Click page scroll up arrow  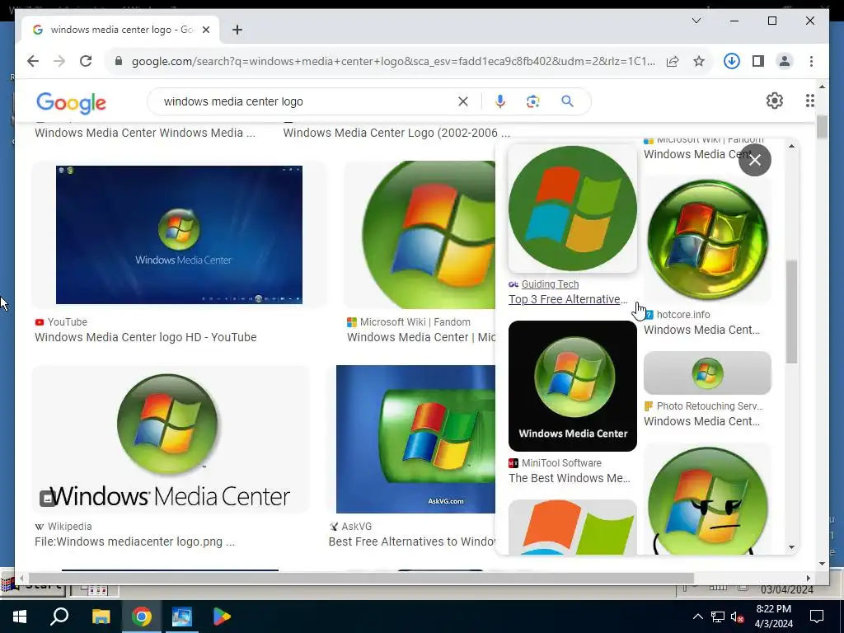(x=822, y=86)
